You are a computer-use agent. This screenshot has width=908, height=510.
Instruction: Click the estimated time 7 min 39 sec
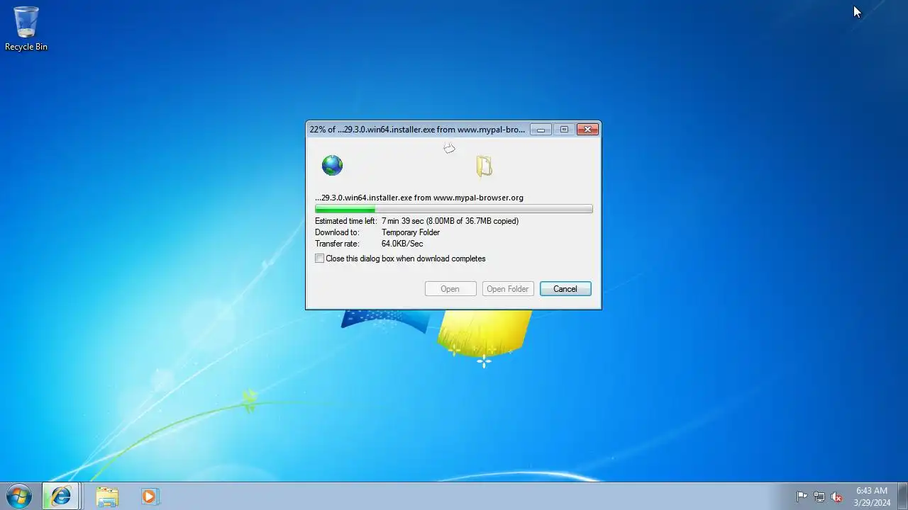[402, 221]
